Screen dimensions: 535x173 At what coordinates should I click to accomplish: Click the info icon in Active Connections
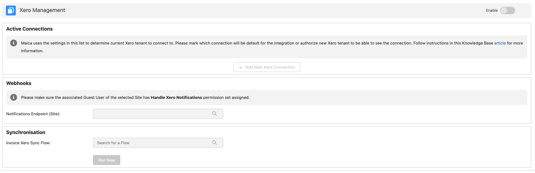tap(14, 43)
